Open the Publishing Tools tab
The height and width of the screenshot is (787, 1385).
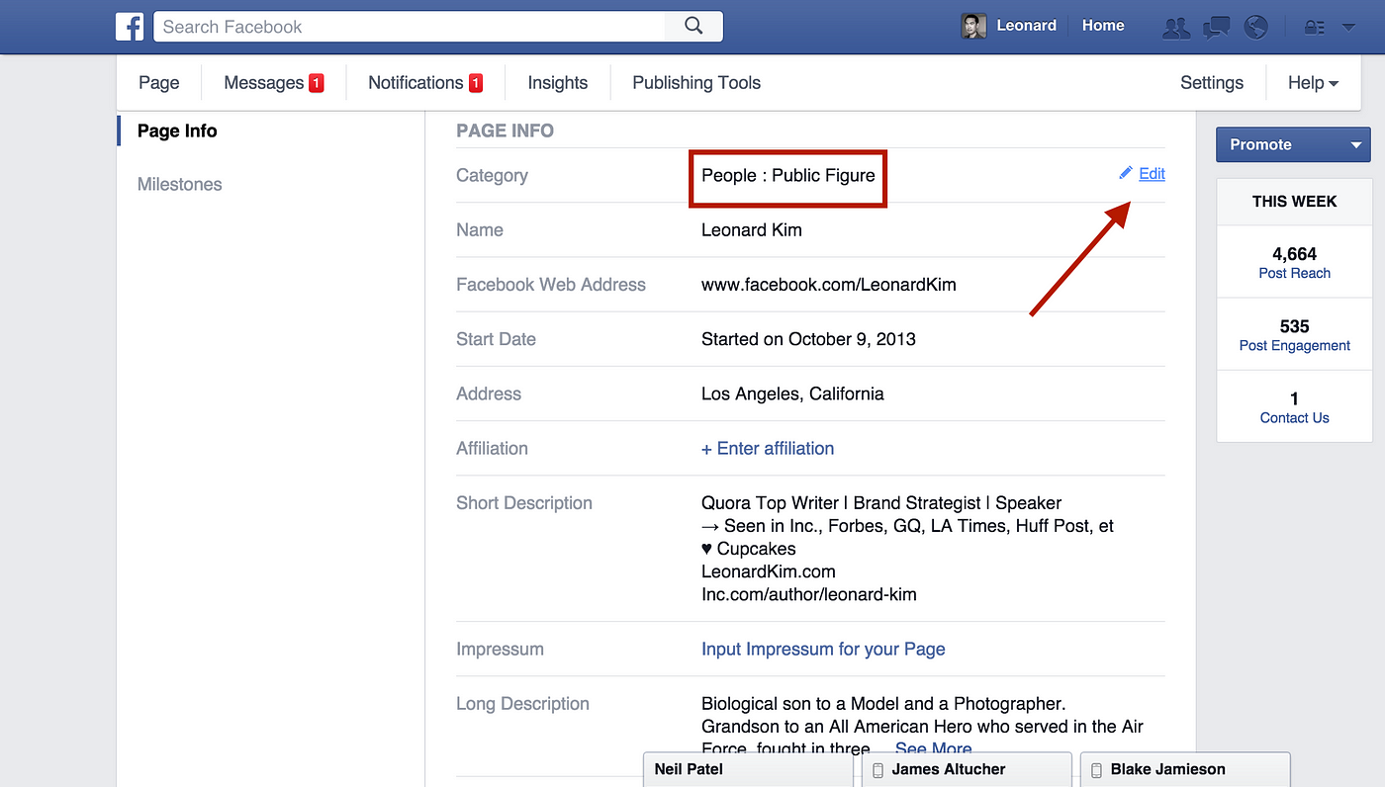(696, 83)
